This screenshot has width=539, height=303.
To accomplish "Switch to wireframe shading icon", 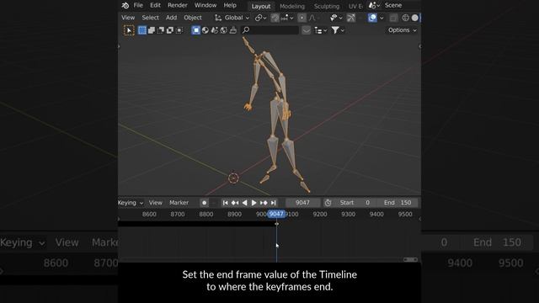I will [x=405, y=18].
